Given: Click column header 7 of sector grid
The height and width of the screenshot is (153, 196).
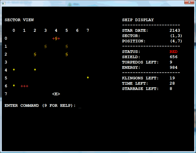Looking at the screenshot, I should pyautogui.click(x=88, y=30).
